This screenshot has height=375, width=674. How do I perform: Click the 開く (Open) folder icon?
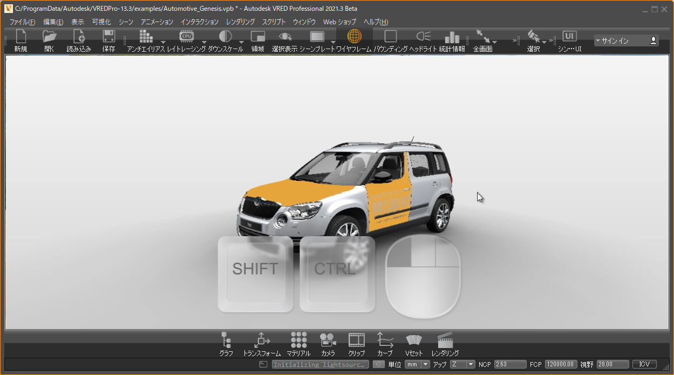50,37
